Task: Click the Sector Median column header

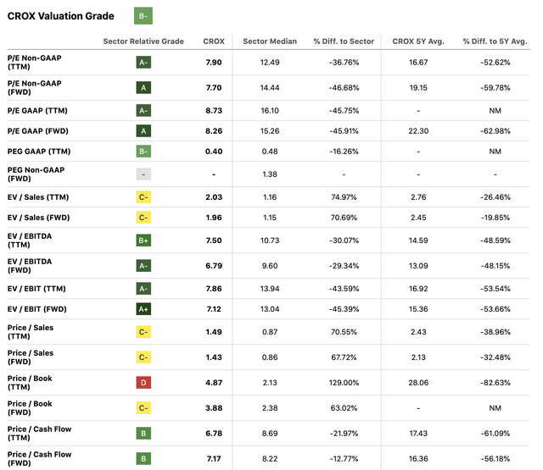Action: 268,41
